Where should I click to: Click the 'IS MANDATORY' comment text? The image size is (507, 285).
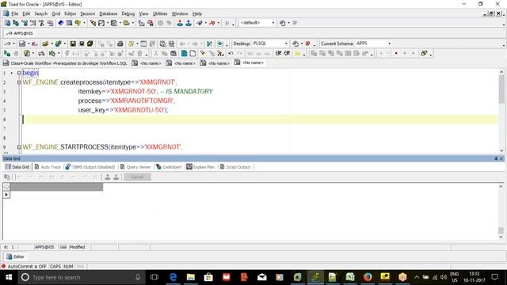click(x=189, y=92)
